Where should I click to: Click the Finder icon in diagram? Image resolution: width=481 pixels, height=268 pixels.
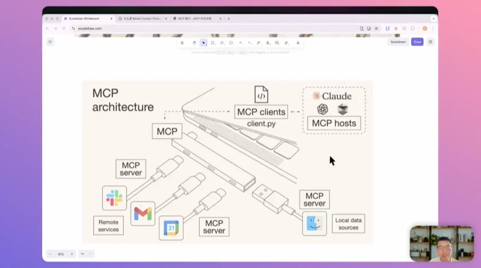(x=314, y=224)
